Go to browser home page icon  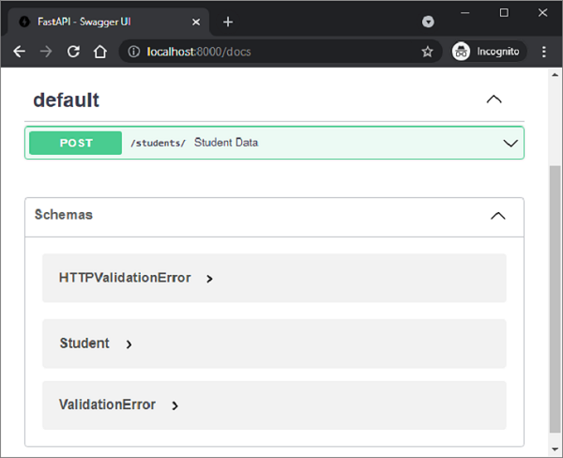coord(100,52)
